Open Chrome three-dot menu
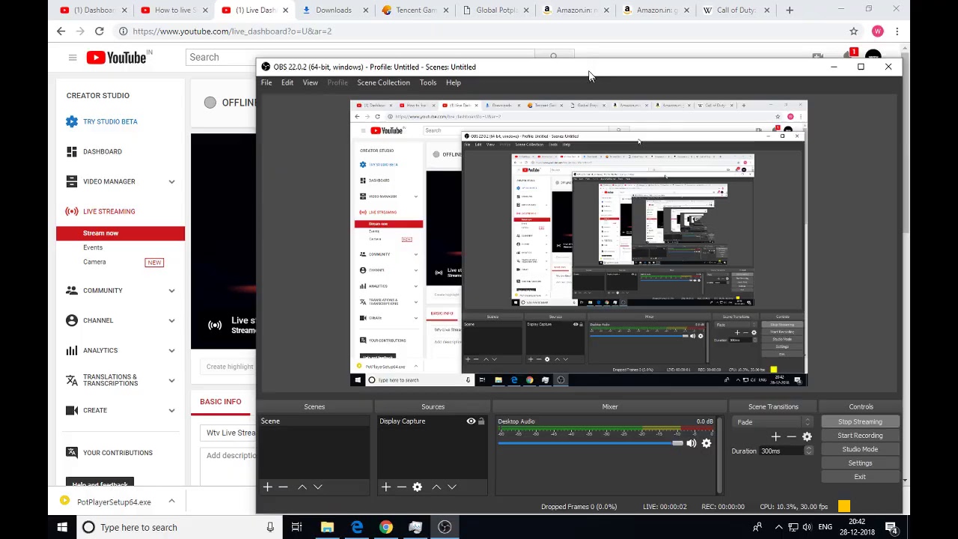958x539 pixels. 897,31
